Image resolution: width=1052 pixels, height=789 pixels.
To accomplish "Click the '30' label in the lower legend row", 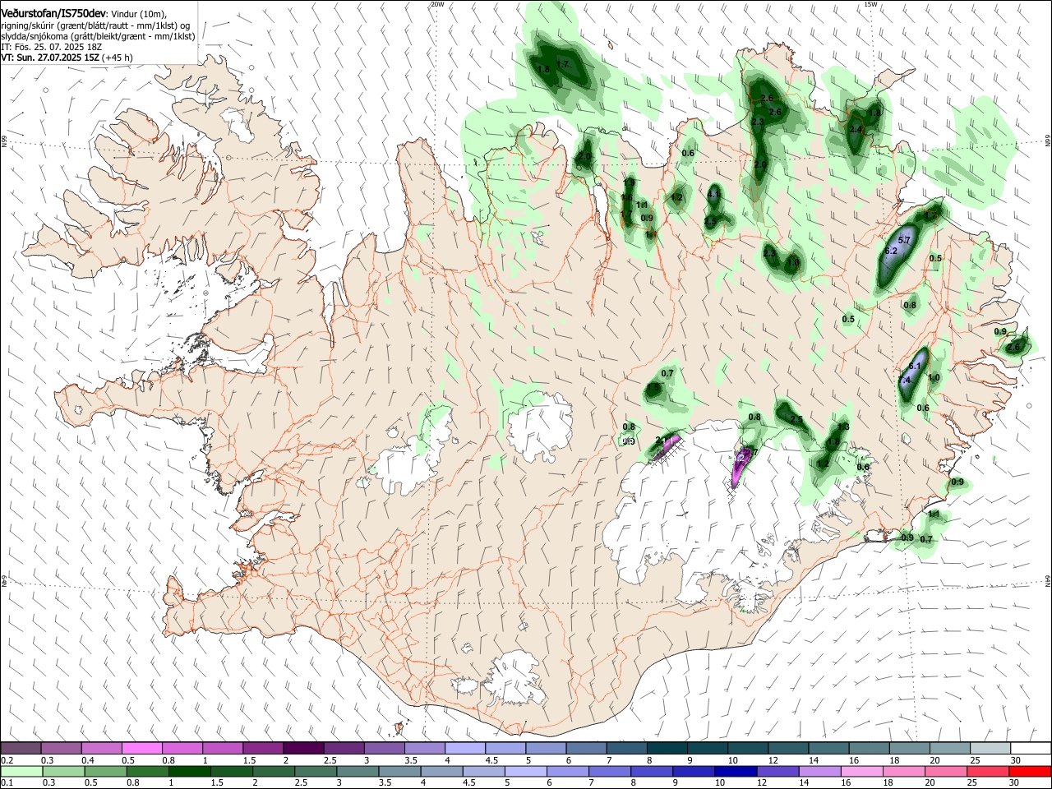I will [x=1015, y=783].
